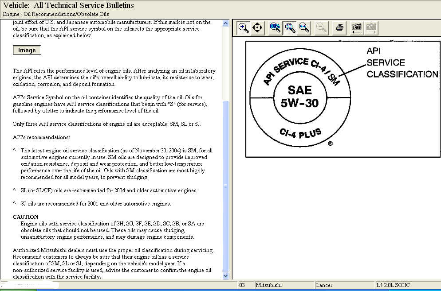The image size is (441, 291).
Task: Click the 'Mitsubishi' status bar entry
Action: tap(284, 285)
